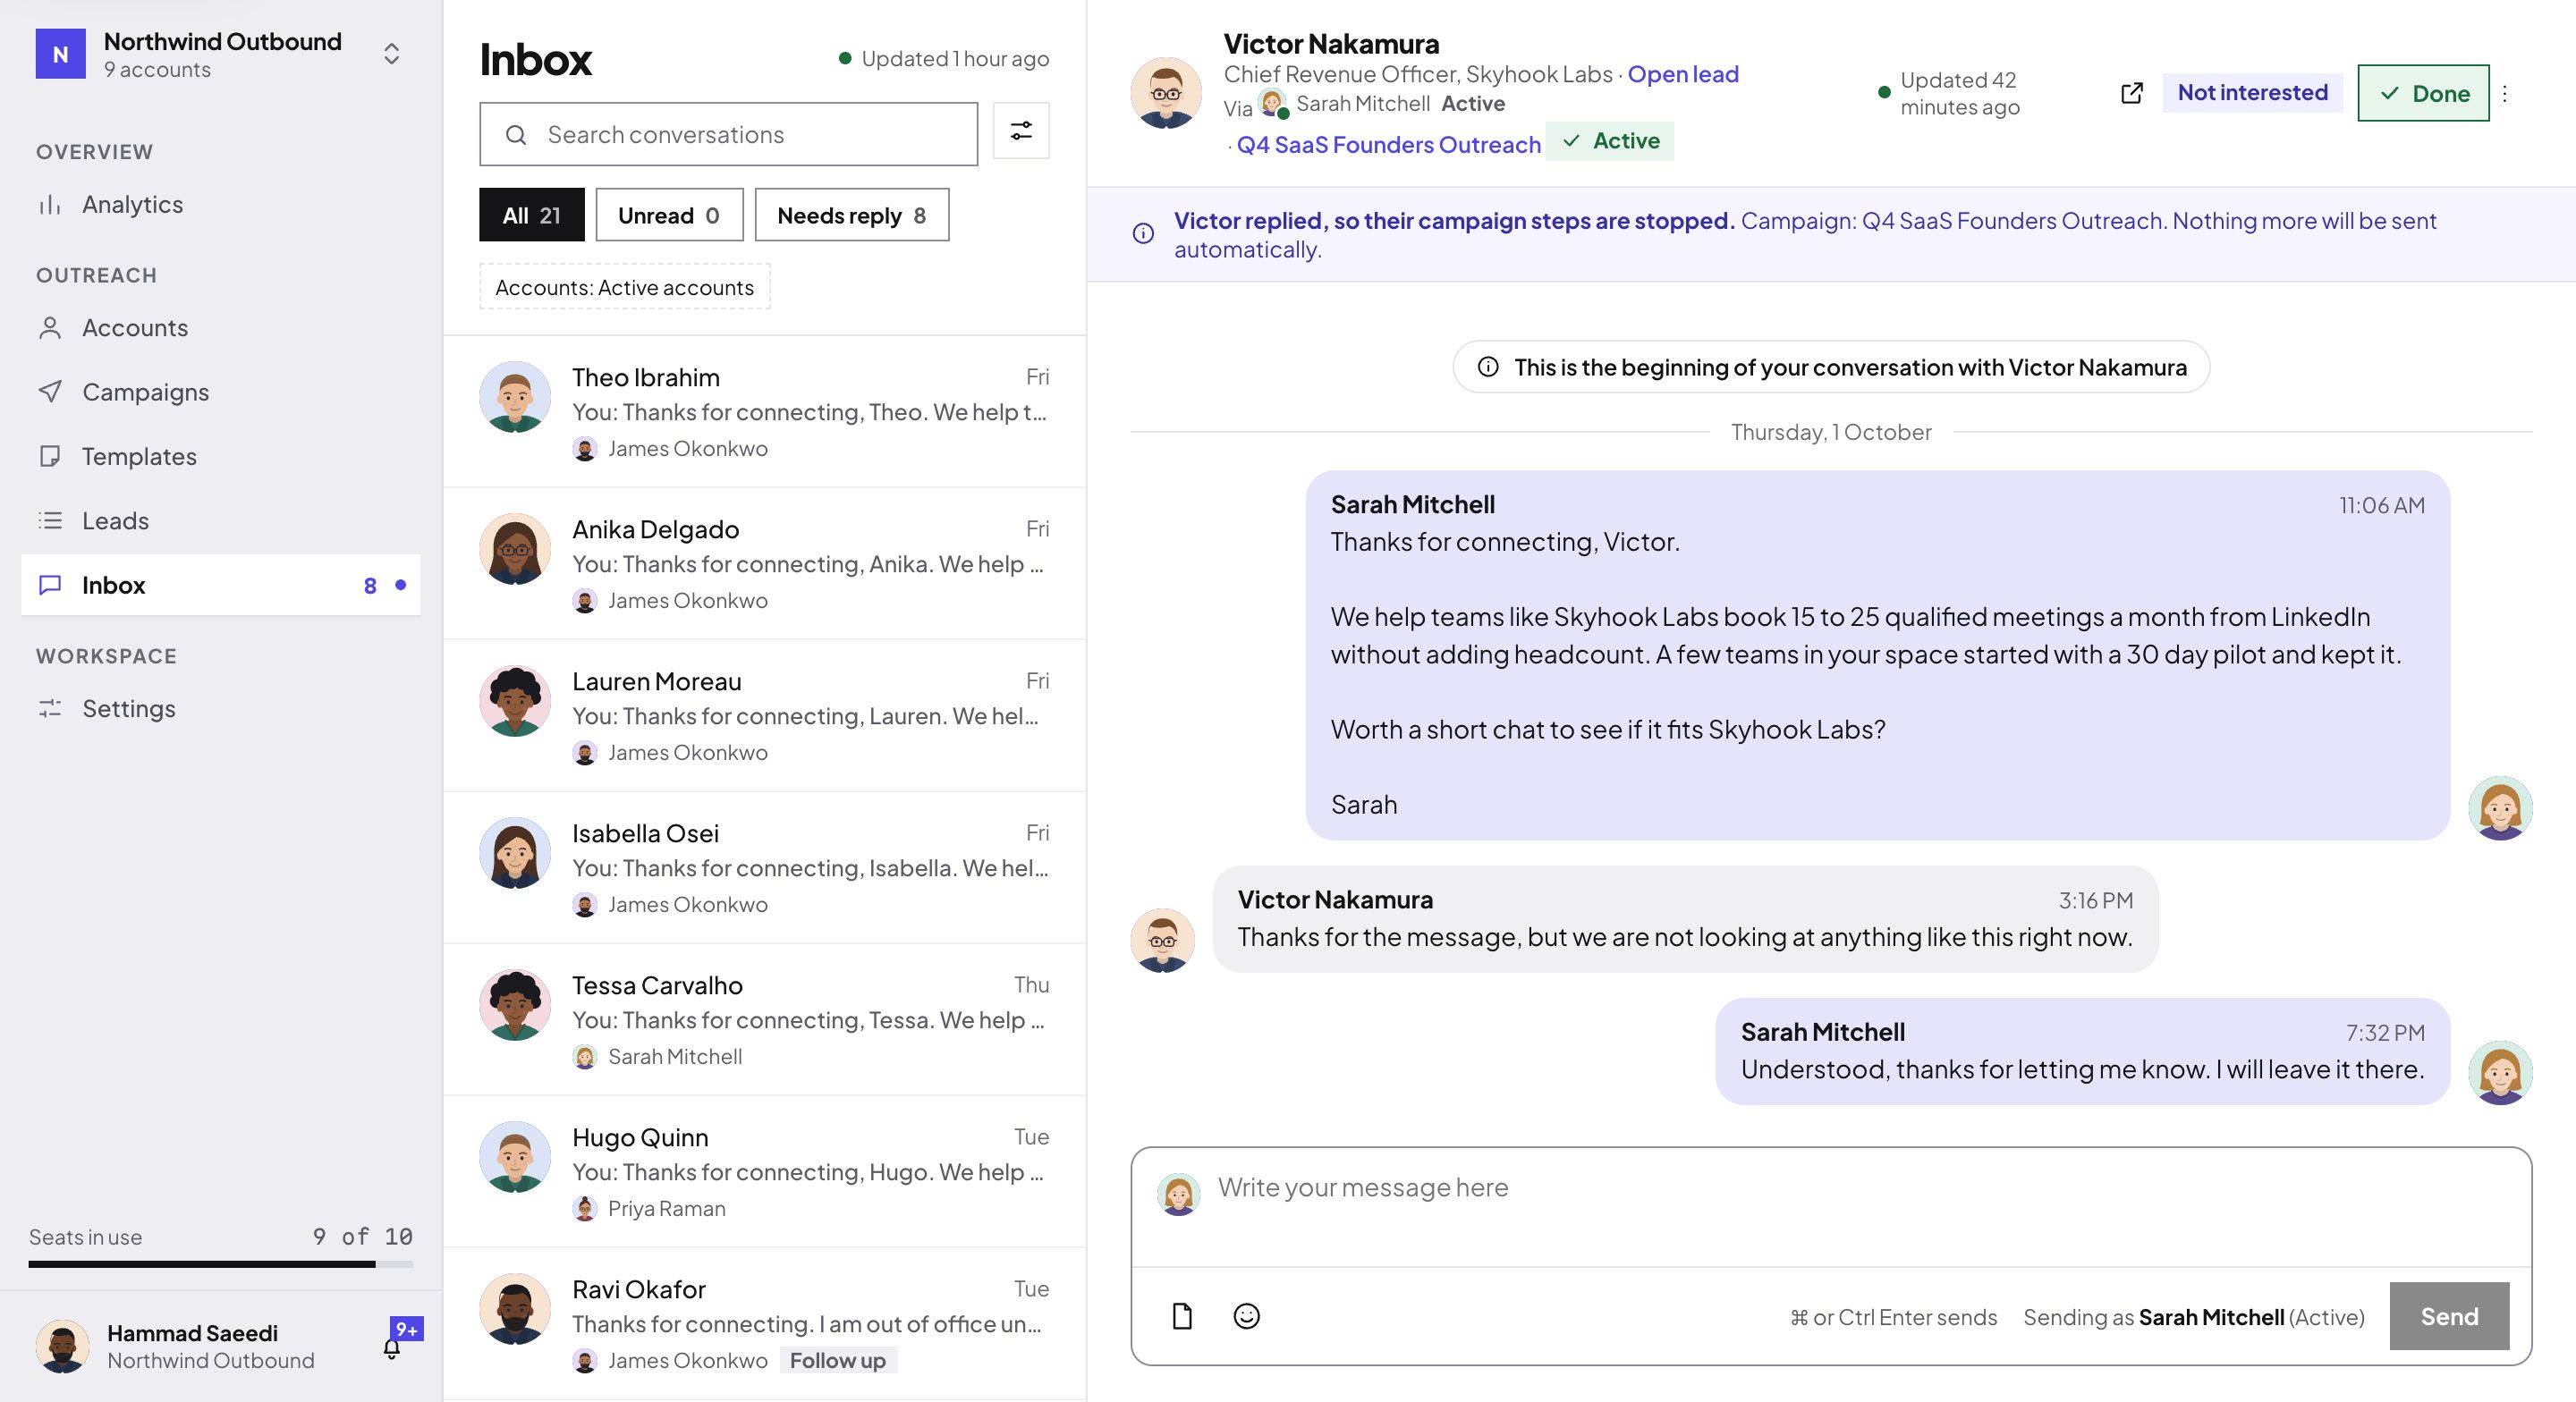Open Theo Ibrahim conversation
The image size is (2576, 1402).
coord(765,412)
